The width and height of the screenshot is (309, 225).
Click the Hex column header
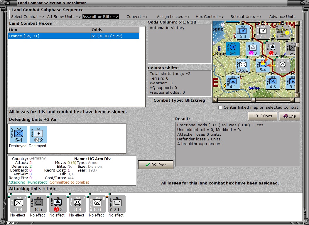pyautogui.click(x=49, y=30)
